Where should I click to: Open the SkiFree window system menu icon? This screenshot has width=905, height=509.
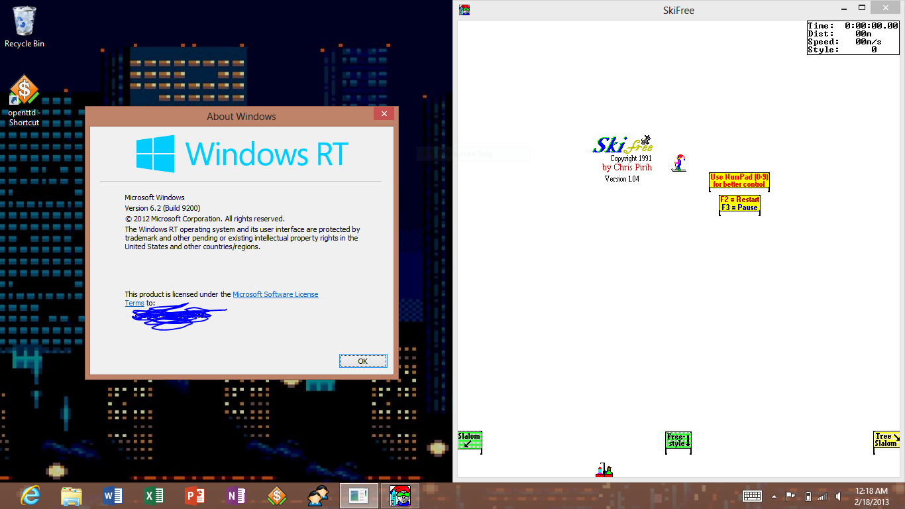[x=464, y=9]
